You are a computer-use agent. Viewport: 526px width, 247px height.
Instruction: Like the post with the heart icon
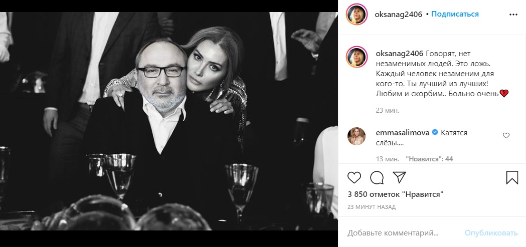coord(354,178)
